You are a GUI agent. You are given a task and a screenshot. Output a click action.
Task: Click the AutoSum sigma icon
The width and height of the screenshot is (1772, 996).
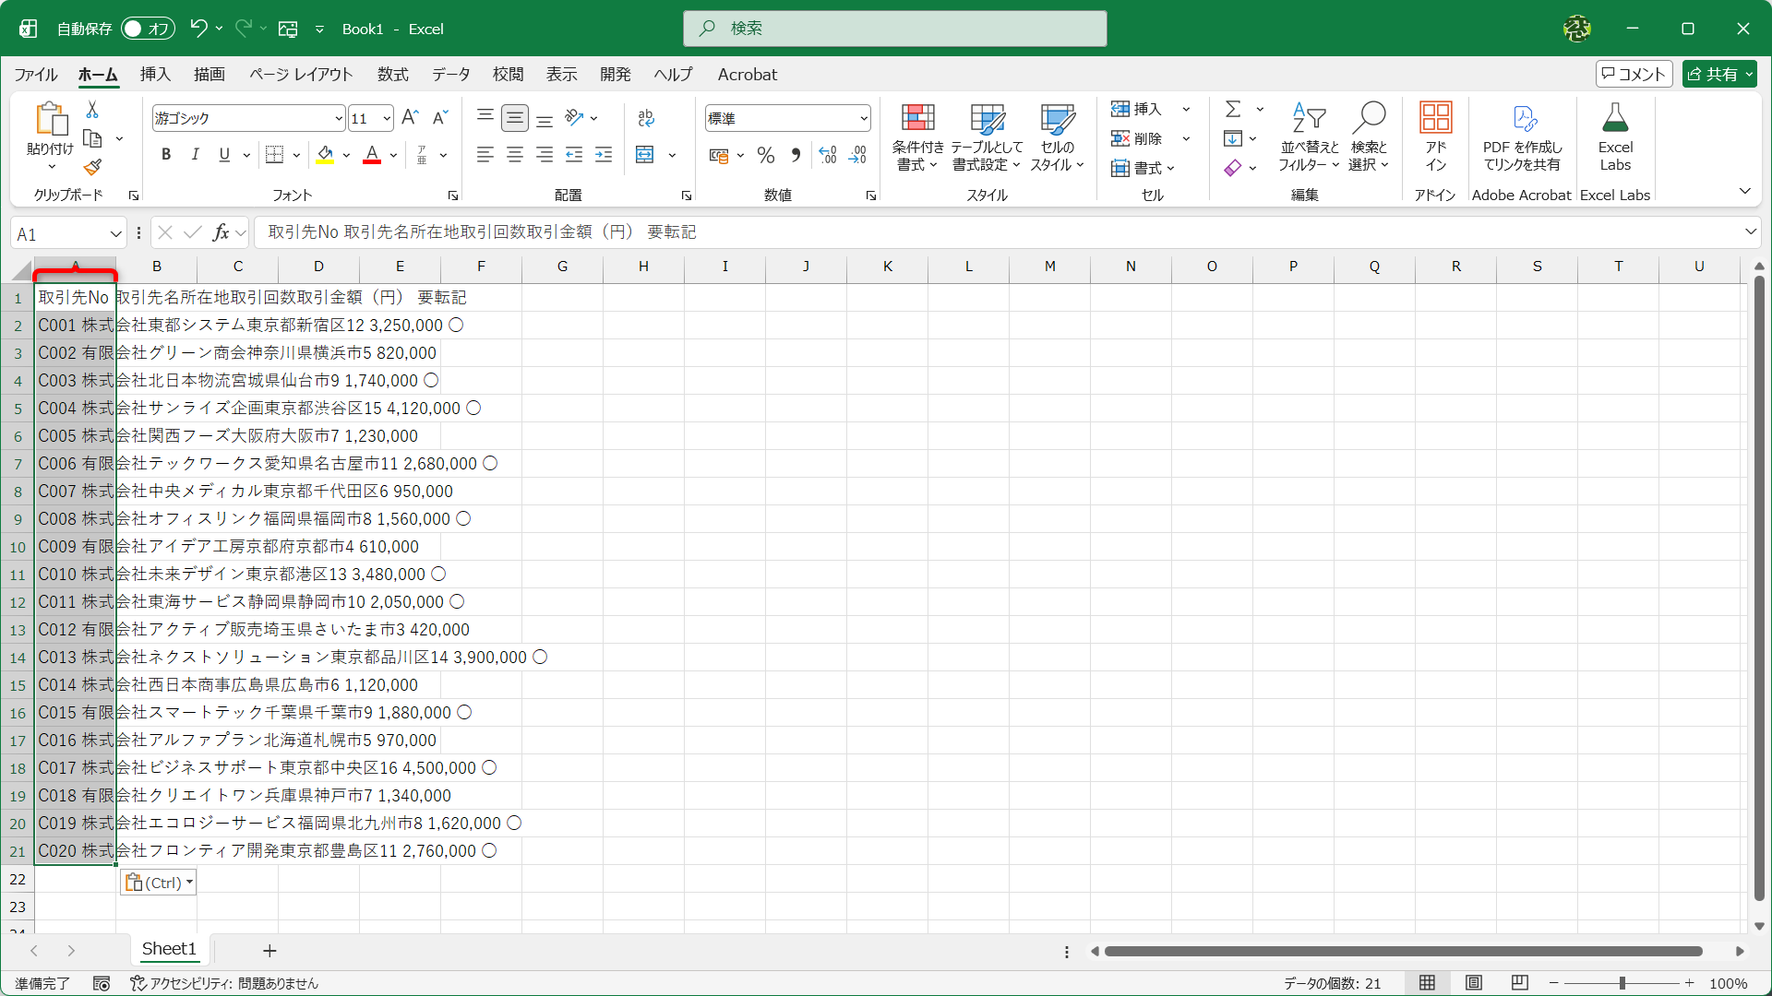(x=1233, y=110)
